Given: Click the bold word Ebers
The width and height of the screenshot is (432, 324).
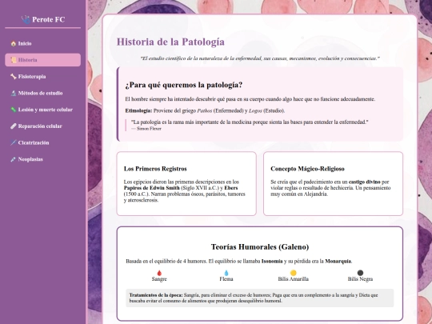Looking at the screenshot, I should (x=231, y=188).
